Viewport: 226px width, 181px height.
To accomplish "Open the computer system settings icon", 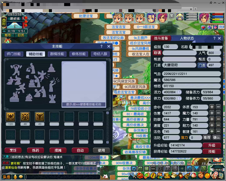I will click(x=221, y=176).
